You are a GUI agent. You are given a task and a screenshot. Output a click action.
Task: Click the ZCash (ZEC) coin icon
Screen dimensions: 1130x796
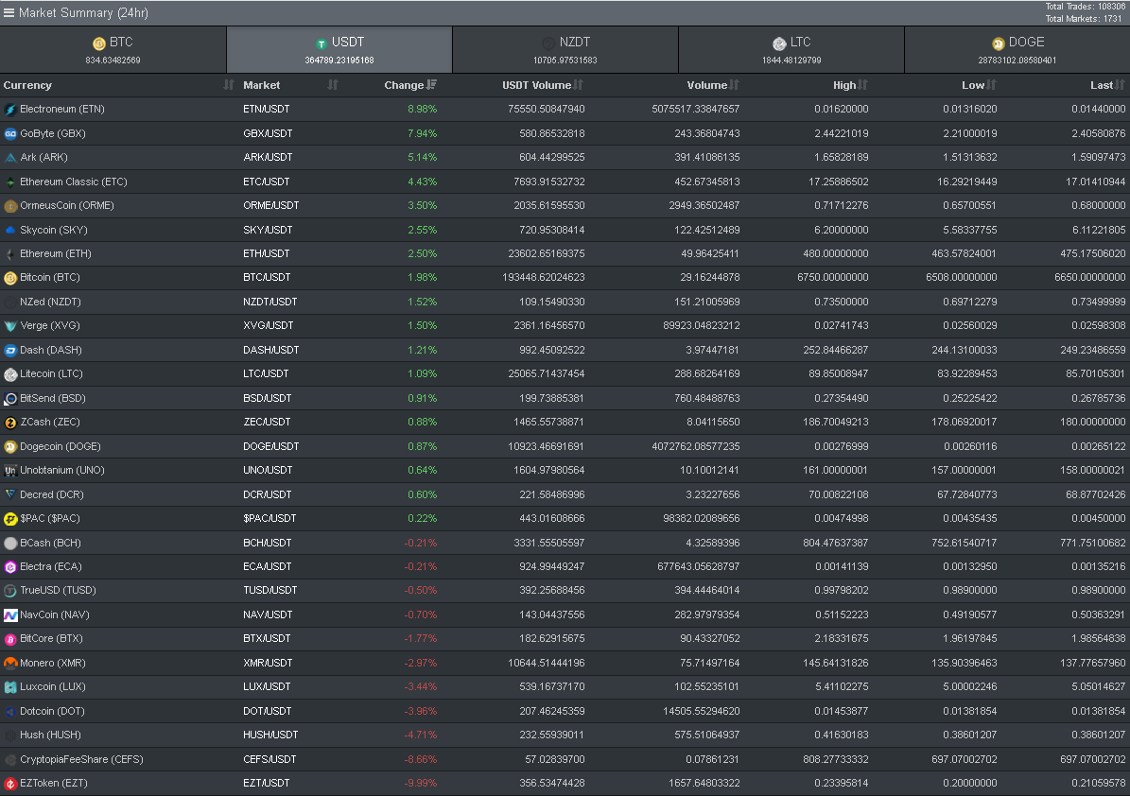tap(10, 423)
